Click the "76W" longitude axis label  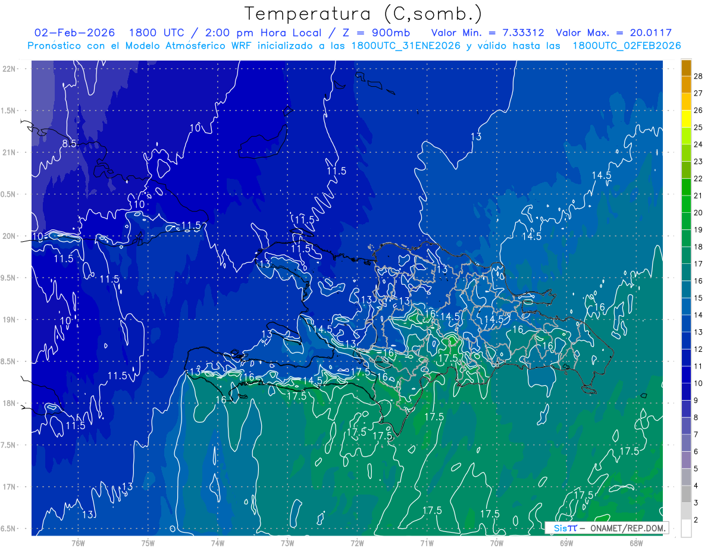[78, 543]
